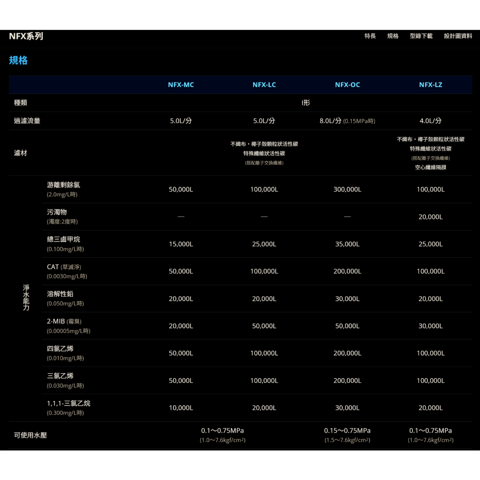
Task: Click the 可使用水壓 row label
Action: tap(30, 435)
